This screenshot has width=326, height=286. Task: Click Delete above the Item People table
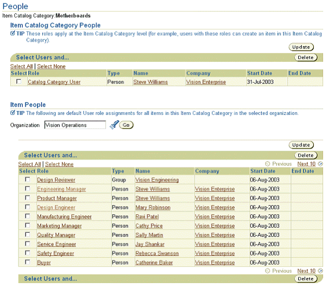pyautogui.click(x=306, y=155)
